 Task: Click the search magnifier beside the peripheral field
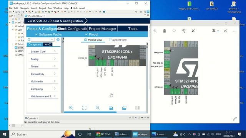tap(29, 39)
